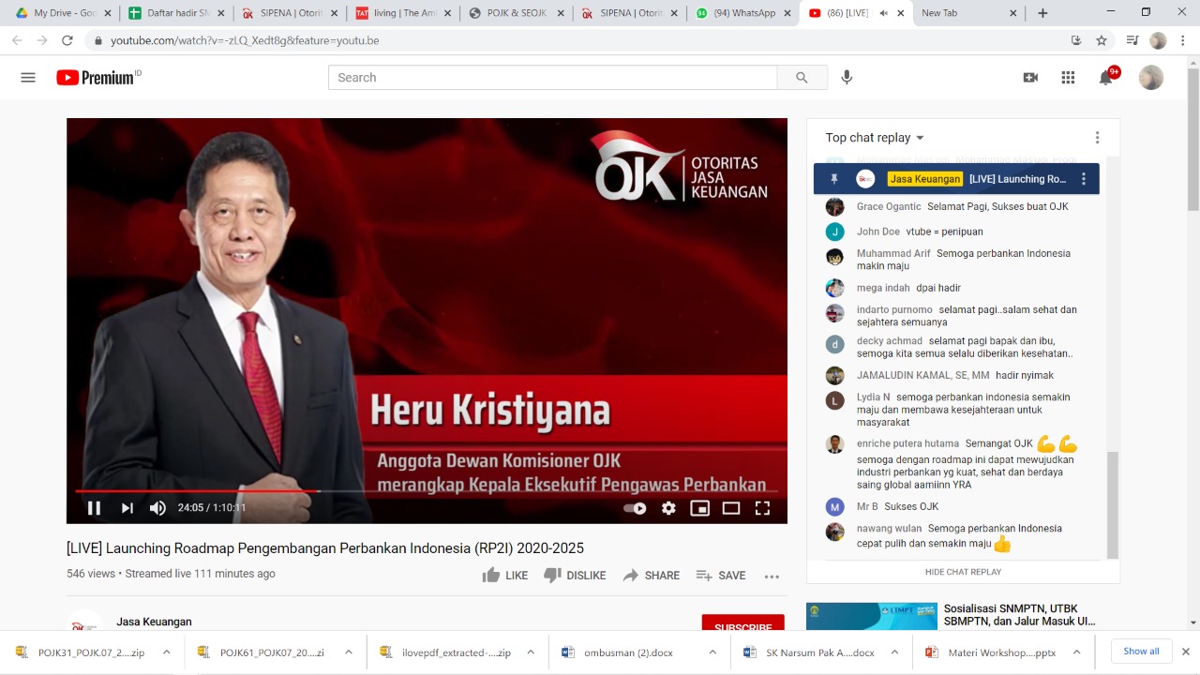The height and width of the screenshot is (675, 1200).
Task: Open chat options three-dot menu
Action: tap(1097, 138)
